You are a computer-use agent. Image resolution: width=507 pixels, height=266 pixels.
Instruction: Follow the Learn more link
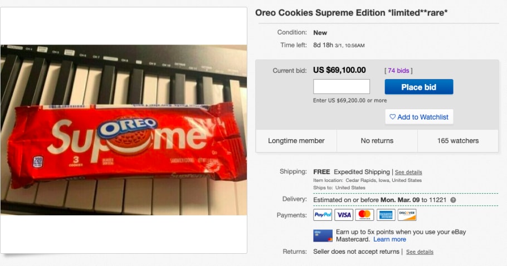(x=389, y=239)
